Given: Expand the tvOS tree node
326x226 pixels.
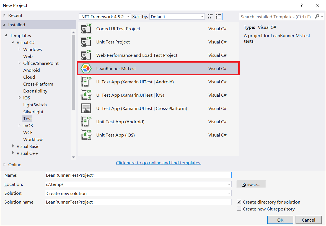Looking at the screenshot, I should pos(20,125).
